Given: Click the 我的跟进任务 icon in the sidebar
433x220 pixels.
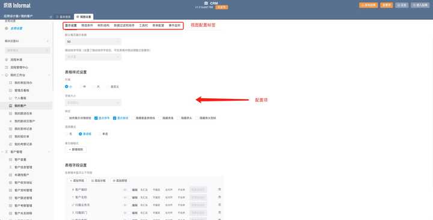Looking at the screenshot, I should [10, 113].
